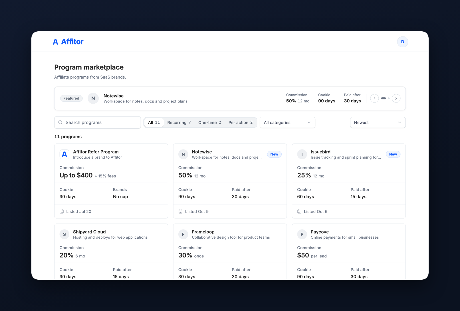Screen dimensions: 460x311
Task: Open the All categories dropdown
Action: click(x=287, y=122)
